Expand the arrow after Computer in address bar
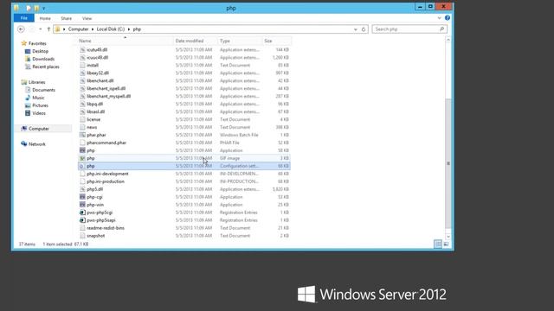This screenshot has width=554, height=311. [93, 29]
